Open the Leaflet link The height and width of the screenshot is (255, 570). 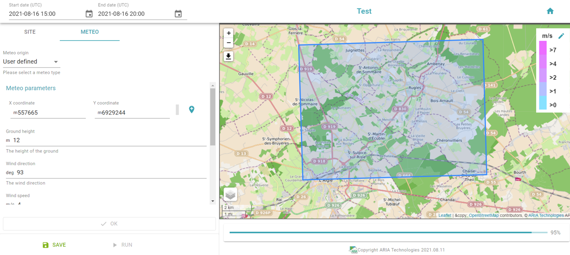[x=445, y=216]
